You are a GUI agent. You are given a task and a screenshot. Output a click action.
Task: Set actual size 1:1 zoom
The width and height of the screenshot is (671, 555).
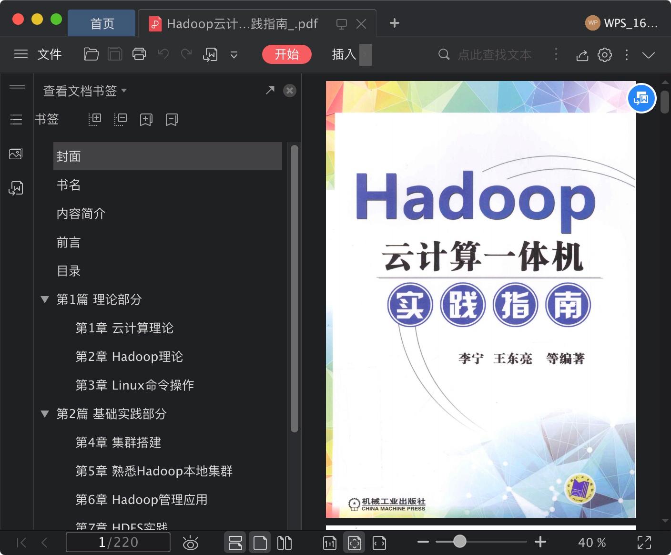pyautogui.click(x=330, y=543)
